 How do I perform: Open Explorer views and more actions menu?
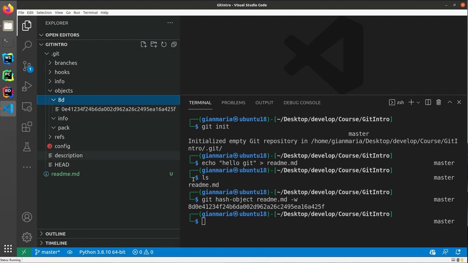click(x=170, y=23)
